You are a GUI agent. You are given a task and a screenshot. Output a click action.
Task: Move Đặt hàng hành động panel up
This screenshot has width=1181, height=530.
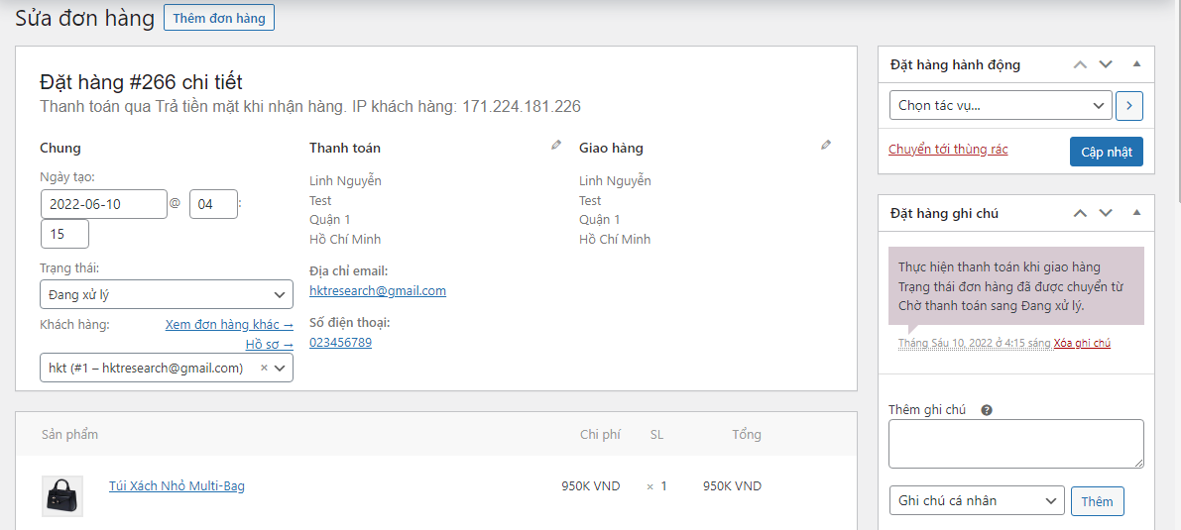click(x=1081, y=64)
